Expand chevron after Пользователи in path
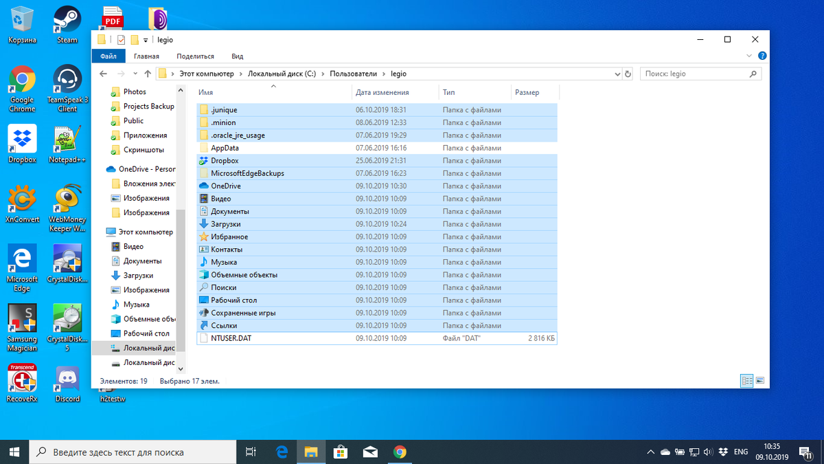The height and width of the screenshot is (464, 824). point(385,74)
